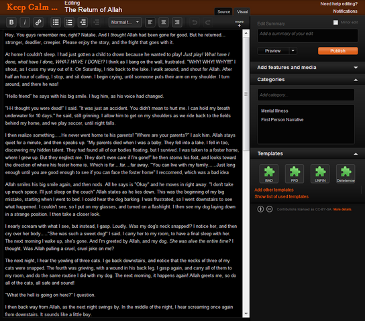The image size is (365, 321).
Task: Insert the Deletenow template
Action: tap(346, 174)
